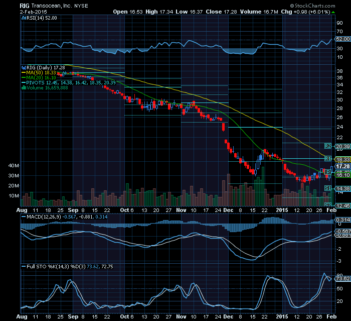This screenshot has width=351, height=321.
Task: Click the High 17.34 value
Action: click(159, 12)
